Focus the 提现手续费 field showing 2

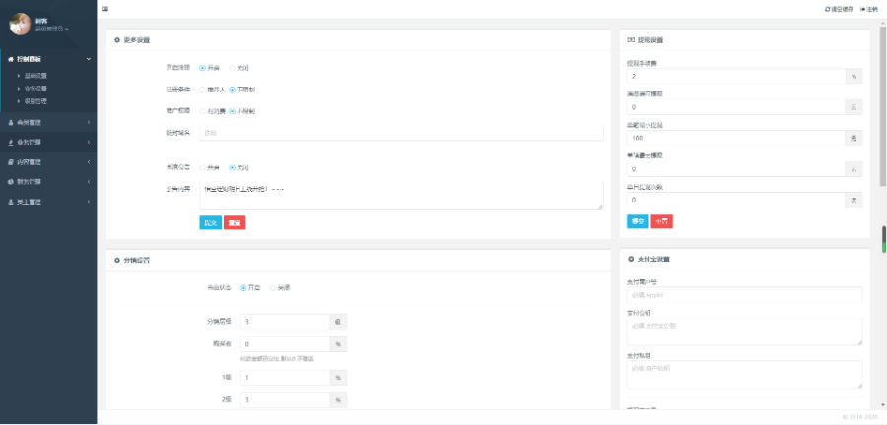(x=736, y=76)
